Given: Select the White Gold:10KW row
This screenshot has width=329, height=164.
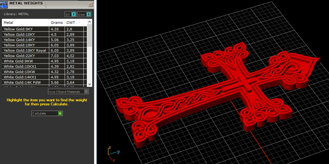Looking at the screenshot, I should tap(44, 72).
